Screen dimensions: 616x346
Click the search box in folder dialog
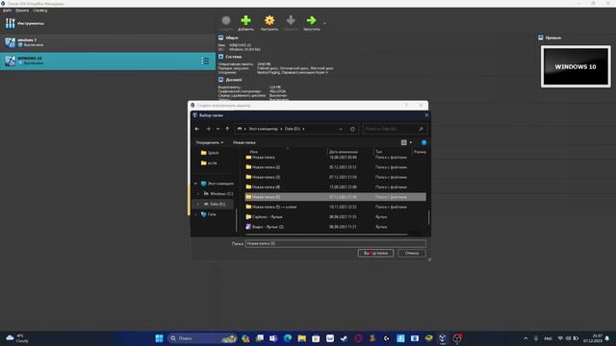point(395,129)
